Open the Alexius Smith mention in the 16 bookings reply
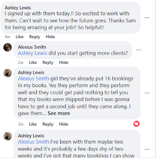This screenshot has height=165, width=156. [x=33, y=79]
